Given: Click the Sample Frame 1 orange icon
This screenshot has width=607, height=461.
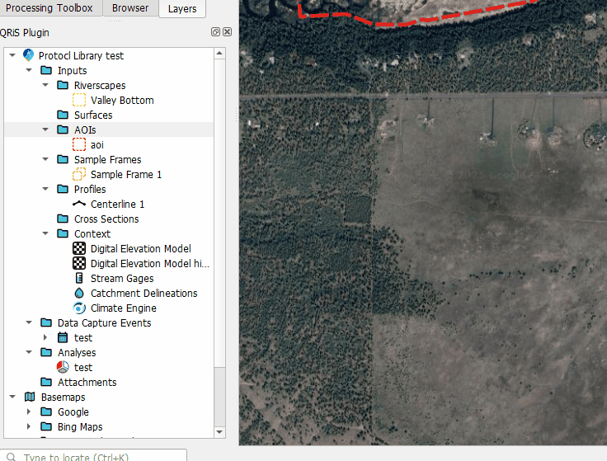Looking at the screenshot, I should [x=79, y=174].
